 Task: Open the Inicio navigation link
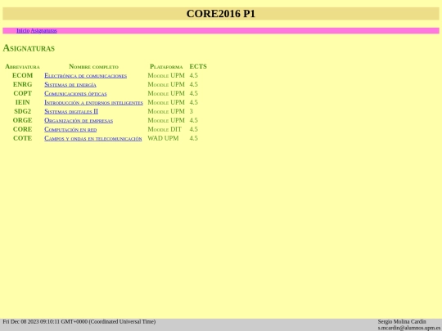coord(23,31)
